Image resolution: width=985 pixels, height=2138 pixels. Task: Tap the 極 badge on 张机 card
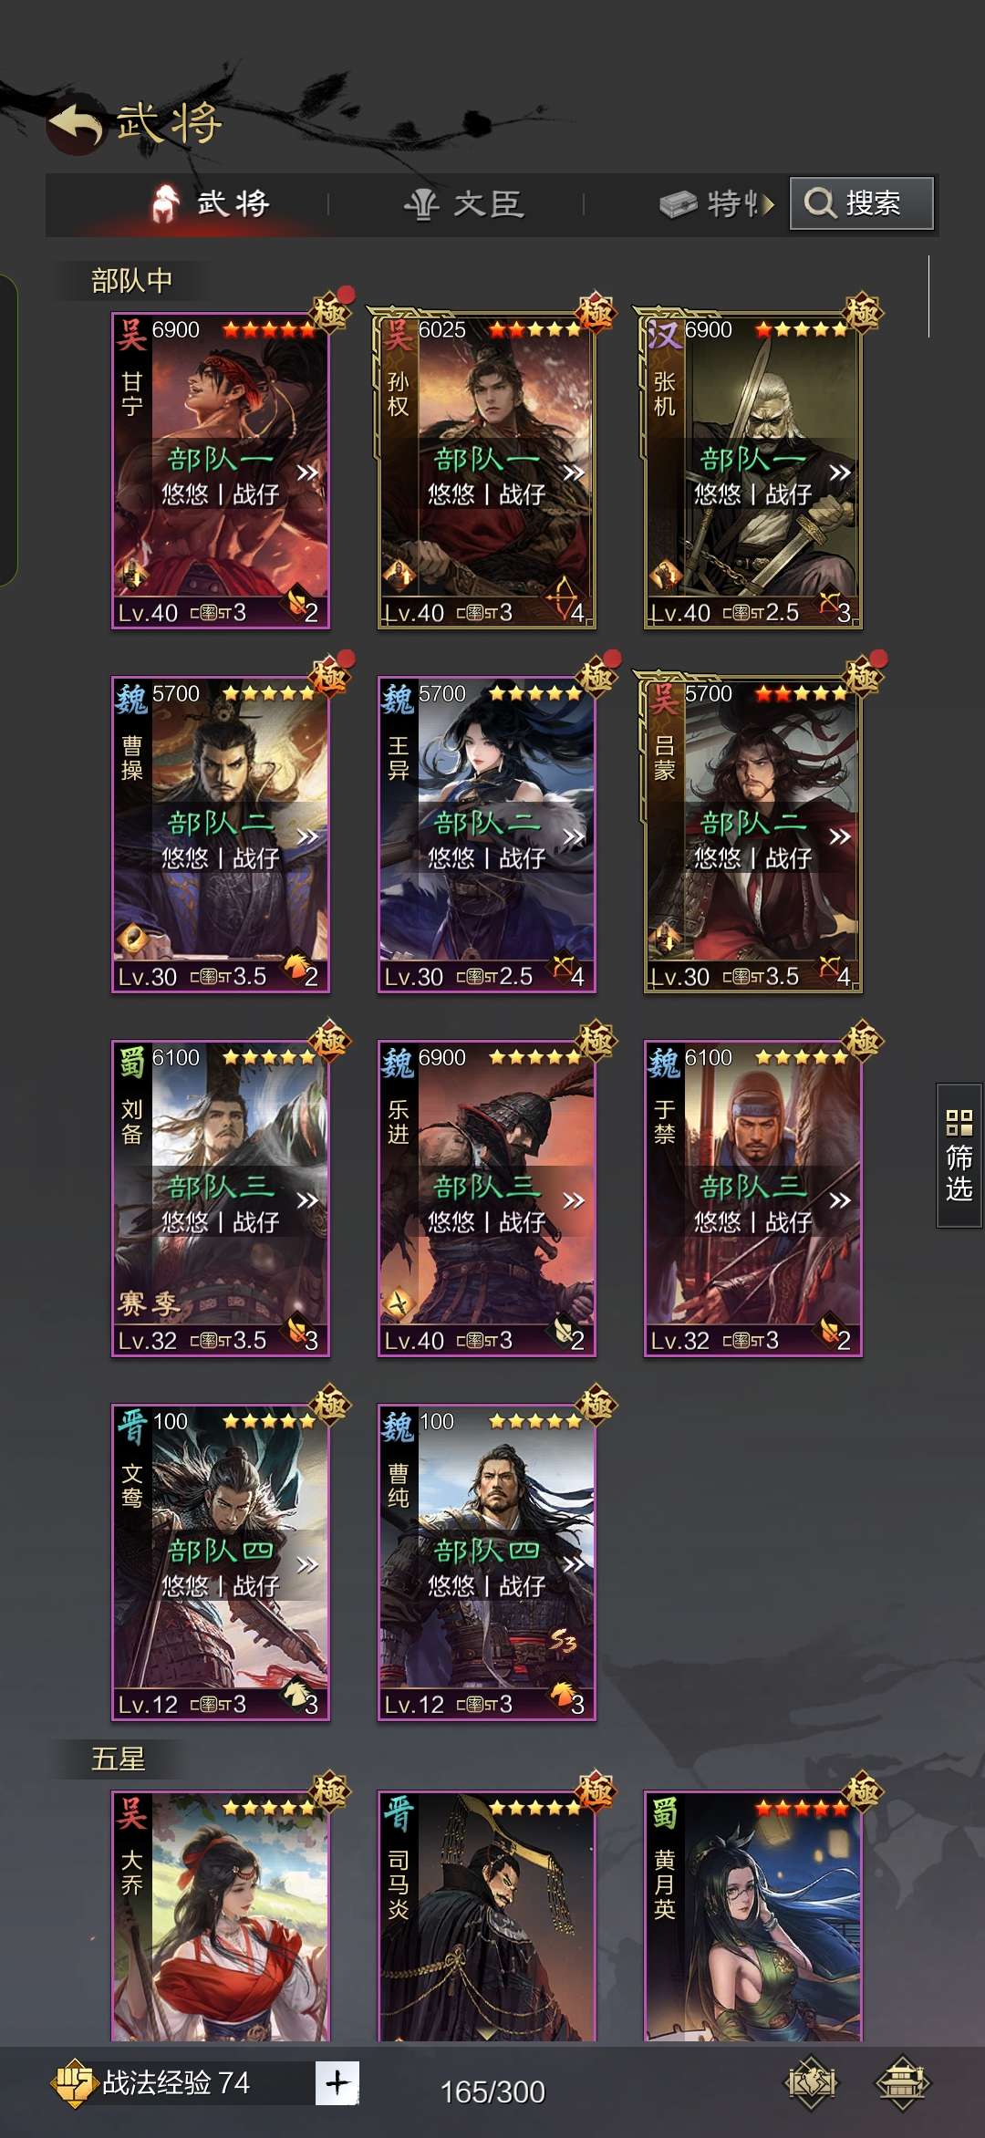tap(862, 312)
